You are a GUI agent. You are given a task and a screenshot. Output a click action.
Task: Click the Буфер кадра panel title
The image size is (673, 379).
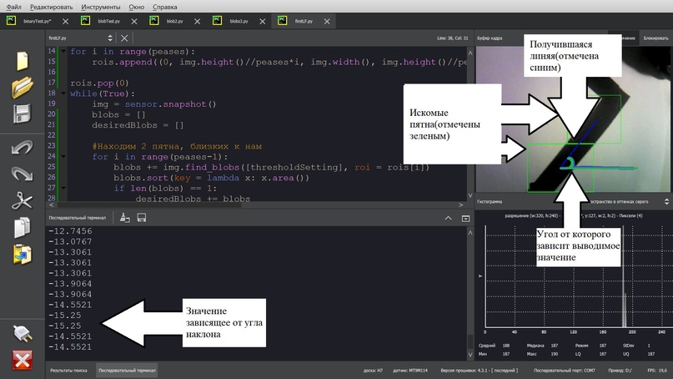tap(490, 38)
